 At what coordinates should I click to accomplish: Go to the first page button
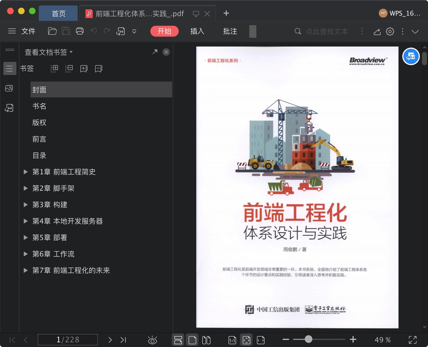(x=12, y=340)
